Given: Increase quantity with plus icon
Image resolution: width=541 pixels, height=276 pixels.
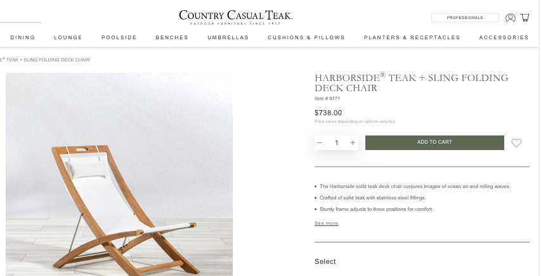Looking at the screenshot, I should [x=353, y=142].
